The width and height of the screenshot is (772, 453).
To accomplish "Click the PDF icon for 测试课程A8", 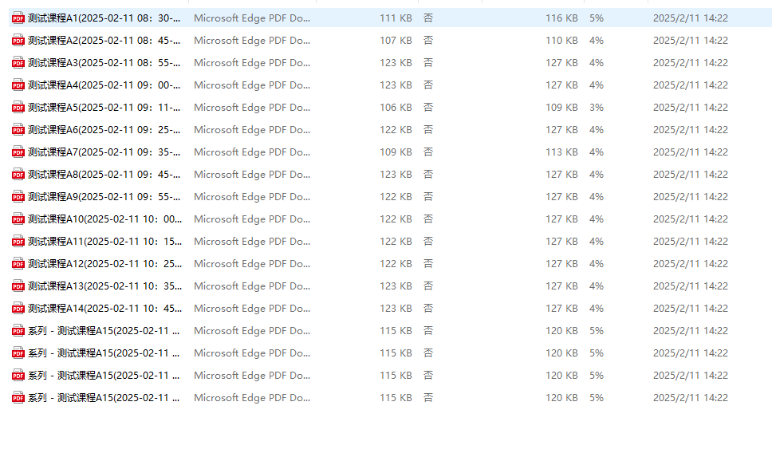I will click(18, 175).
